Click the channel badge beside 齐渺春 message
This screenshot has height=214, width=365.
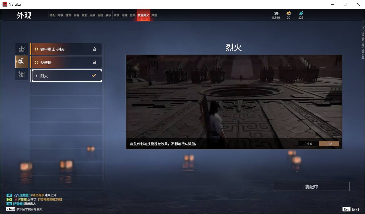[x=9, y=204]
